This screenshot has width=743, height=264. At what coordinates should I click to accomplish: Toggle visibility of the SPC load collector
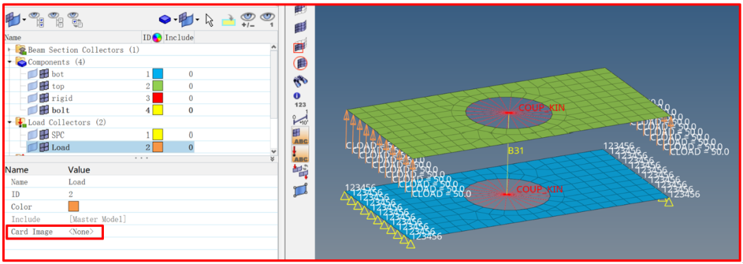[x=32, y=135]
